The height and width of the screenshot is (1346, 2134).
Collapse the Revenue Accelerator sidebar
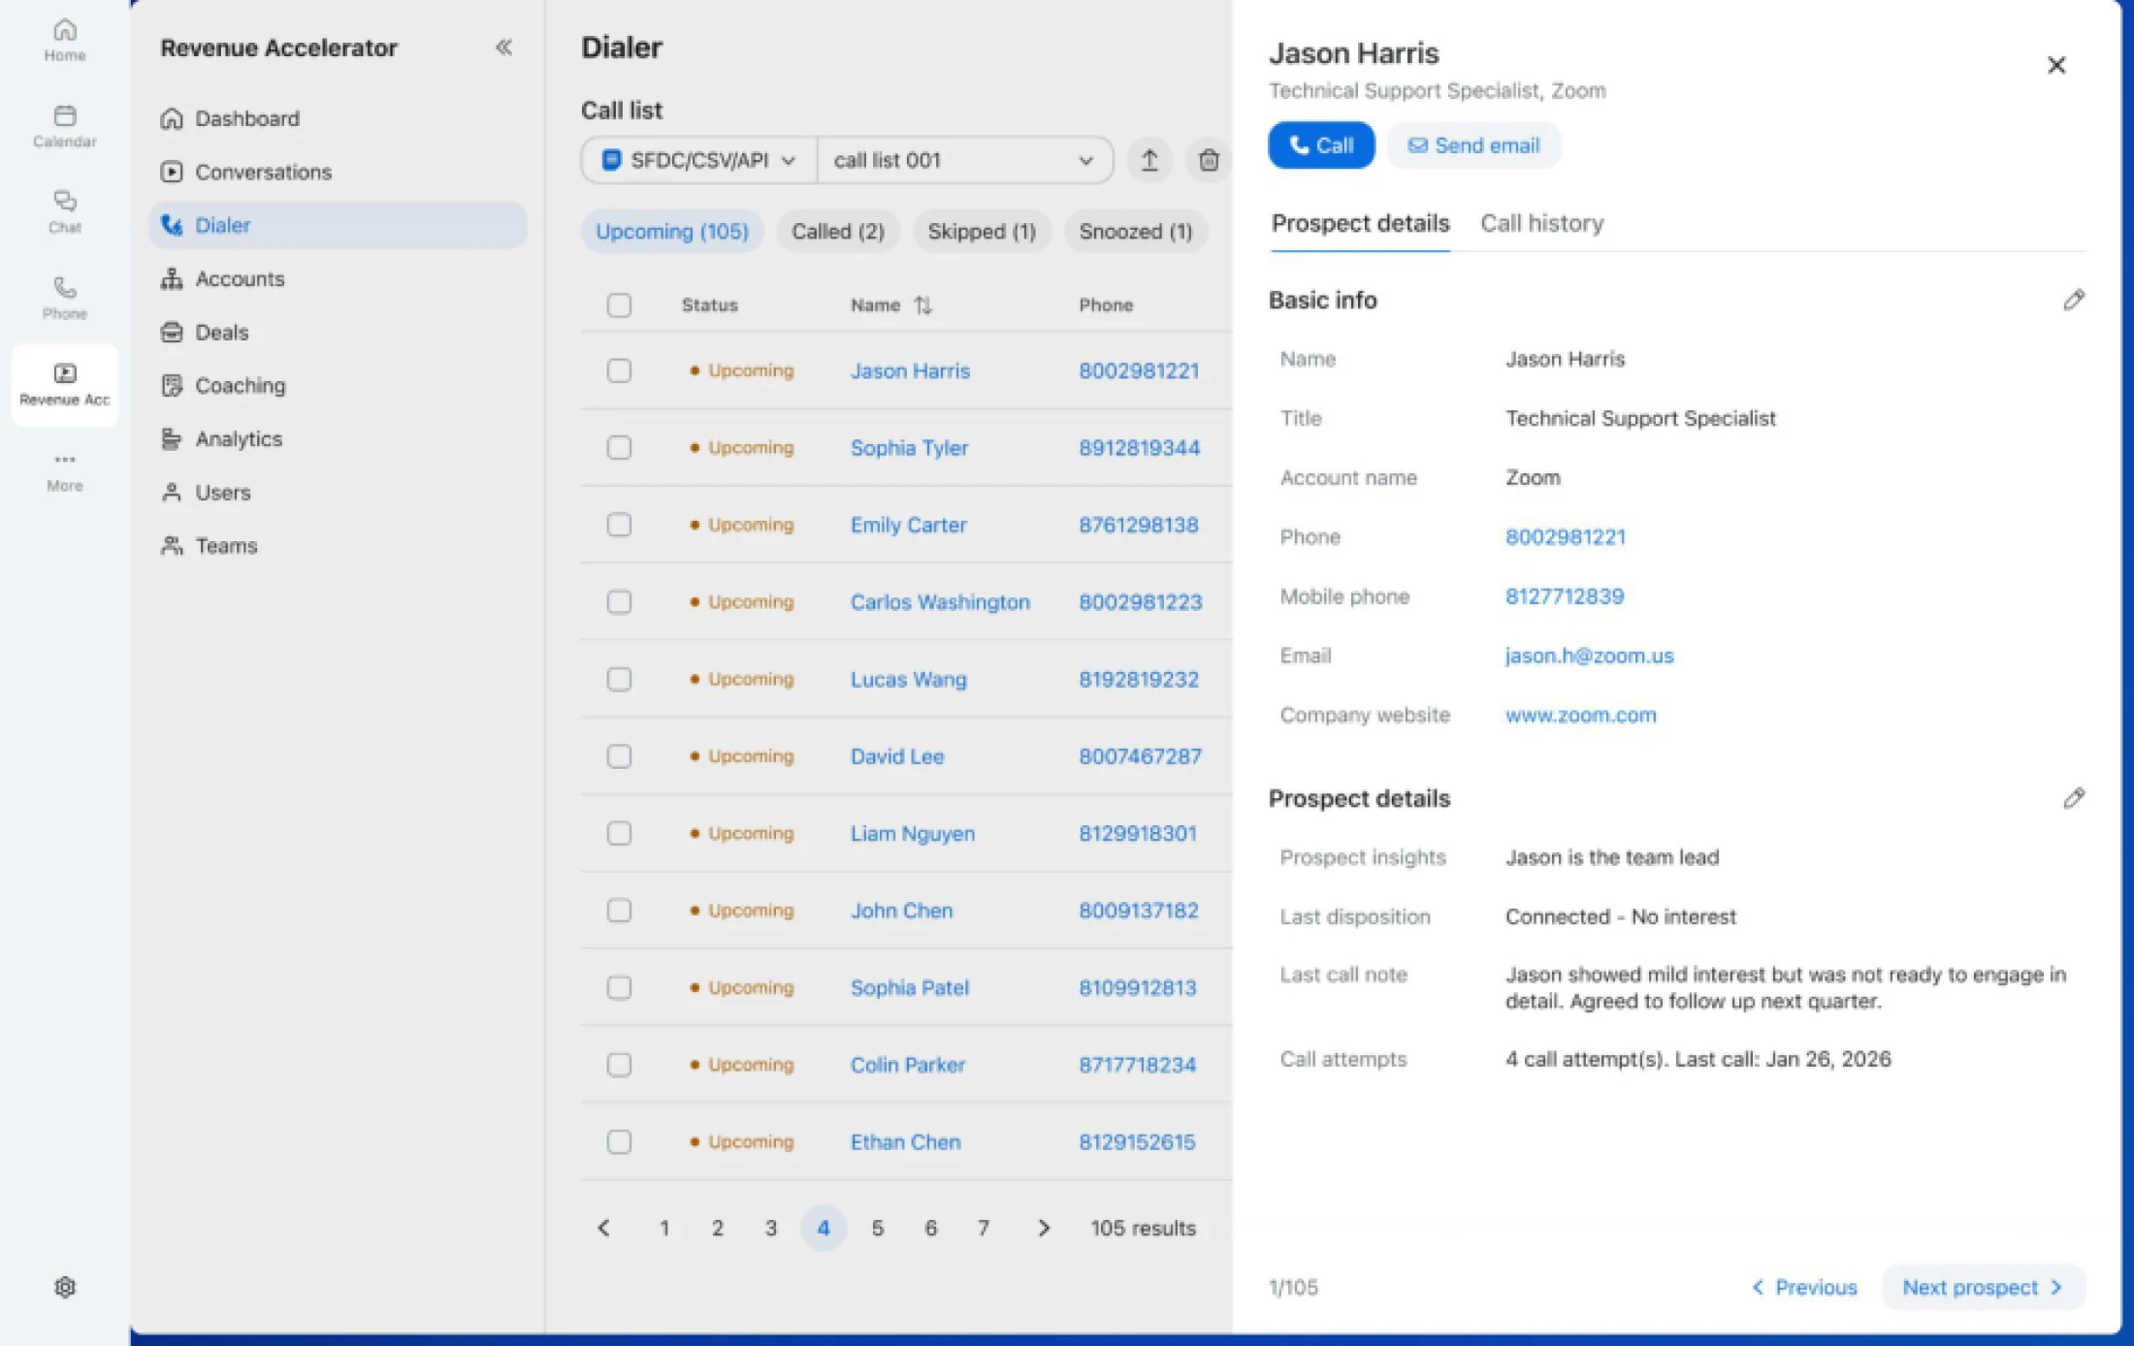pos(503,48)
